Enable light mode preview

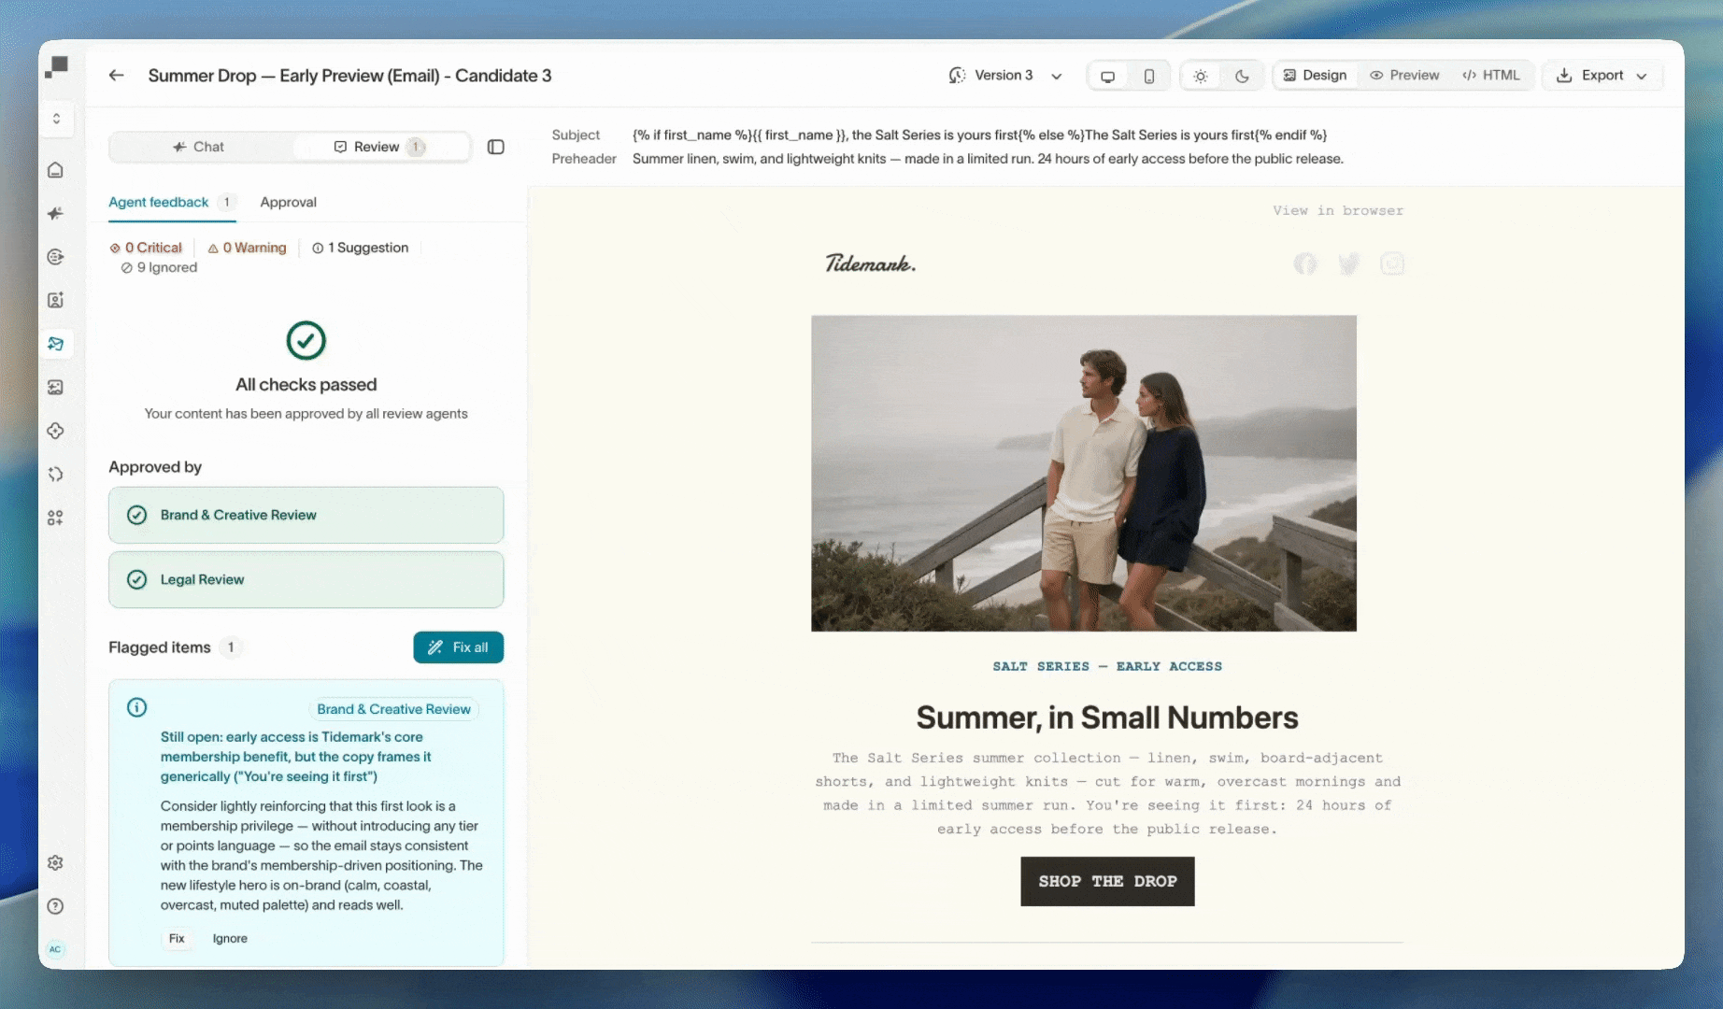(x=1201, y=76)
